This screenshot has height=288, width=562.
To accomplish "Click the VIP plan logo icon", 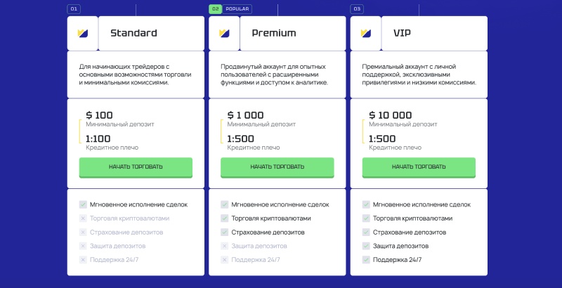I will click(x=366, y=33).
